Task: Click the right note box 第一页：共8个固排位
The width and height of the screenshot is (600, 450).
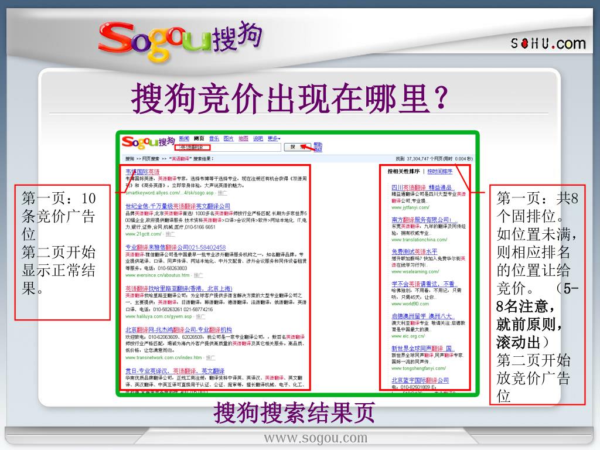Action: point(537,295)
